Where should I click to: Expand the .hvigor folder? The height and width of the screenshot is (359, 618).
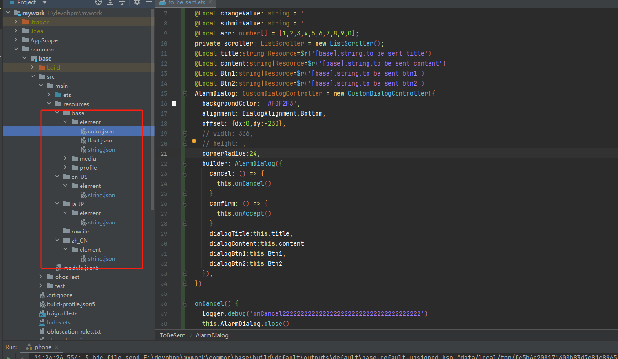[x=16, y=22]
